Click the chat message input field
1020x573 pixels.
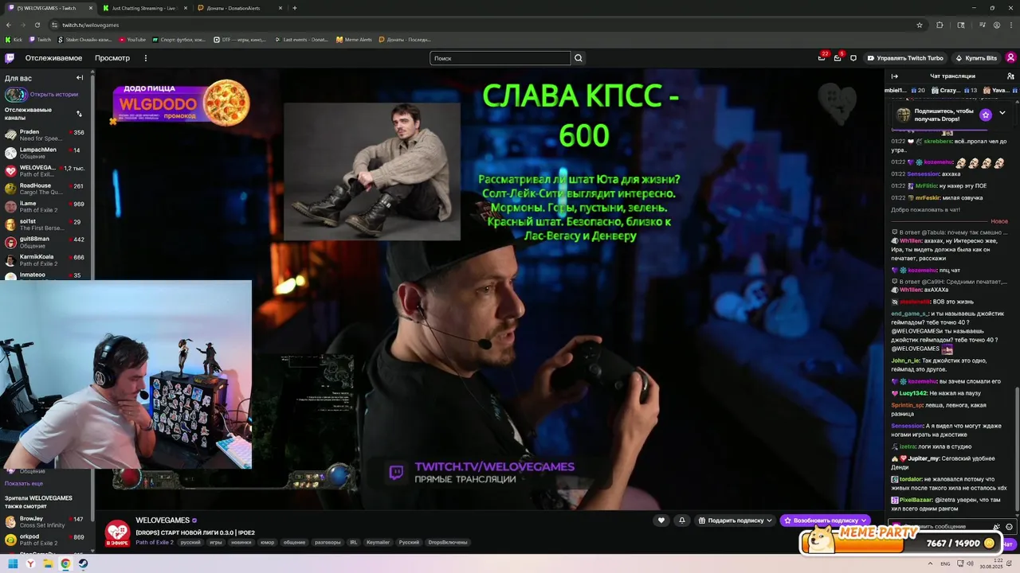click(940, 527)
